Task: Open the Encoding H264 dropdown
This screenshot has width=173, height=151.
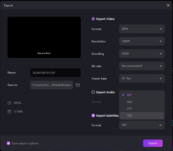Action: click(x=142, y=54)
